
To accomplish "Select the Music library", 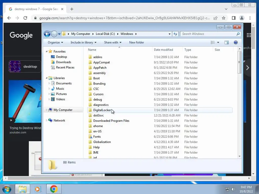I will point(60,89).
